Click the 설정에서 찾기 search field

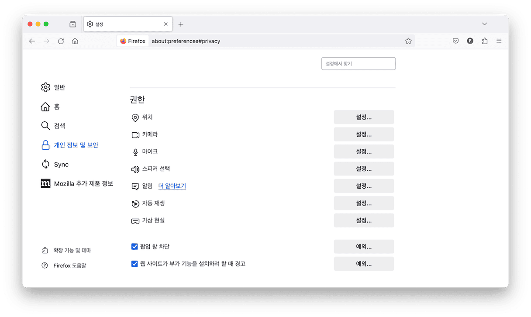[358, 64]
